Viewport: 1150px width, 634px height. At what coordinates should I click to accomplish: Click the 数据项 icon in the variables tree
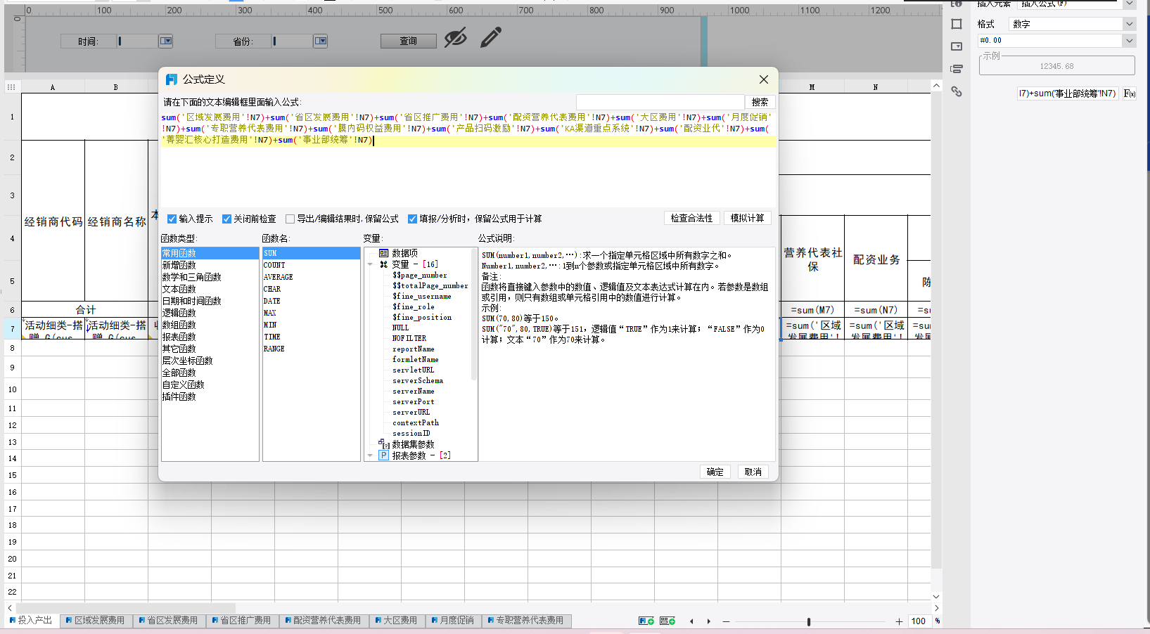click(x=383, y=253)
